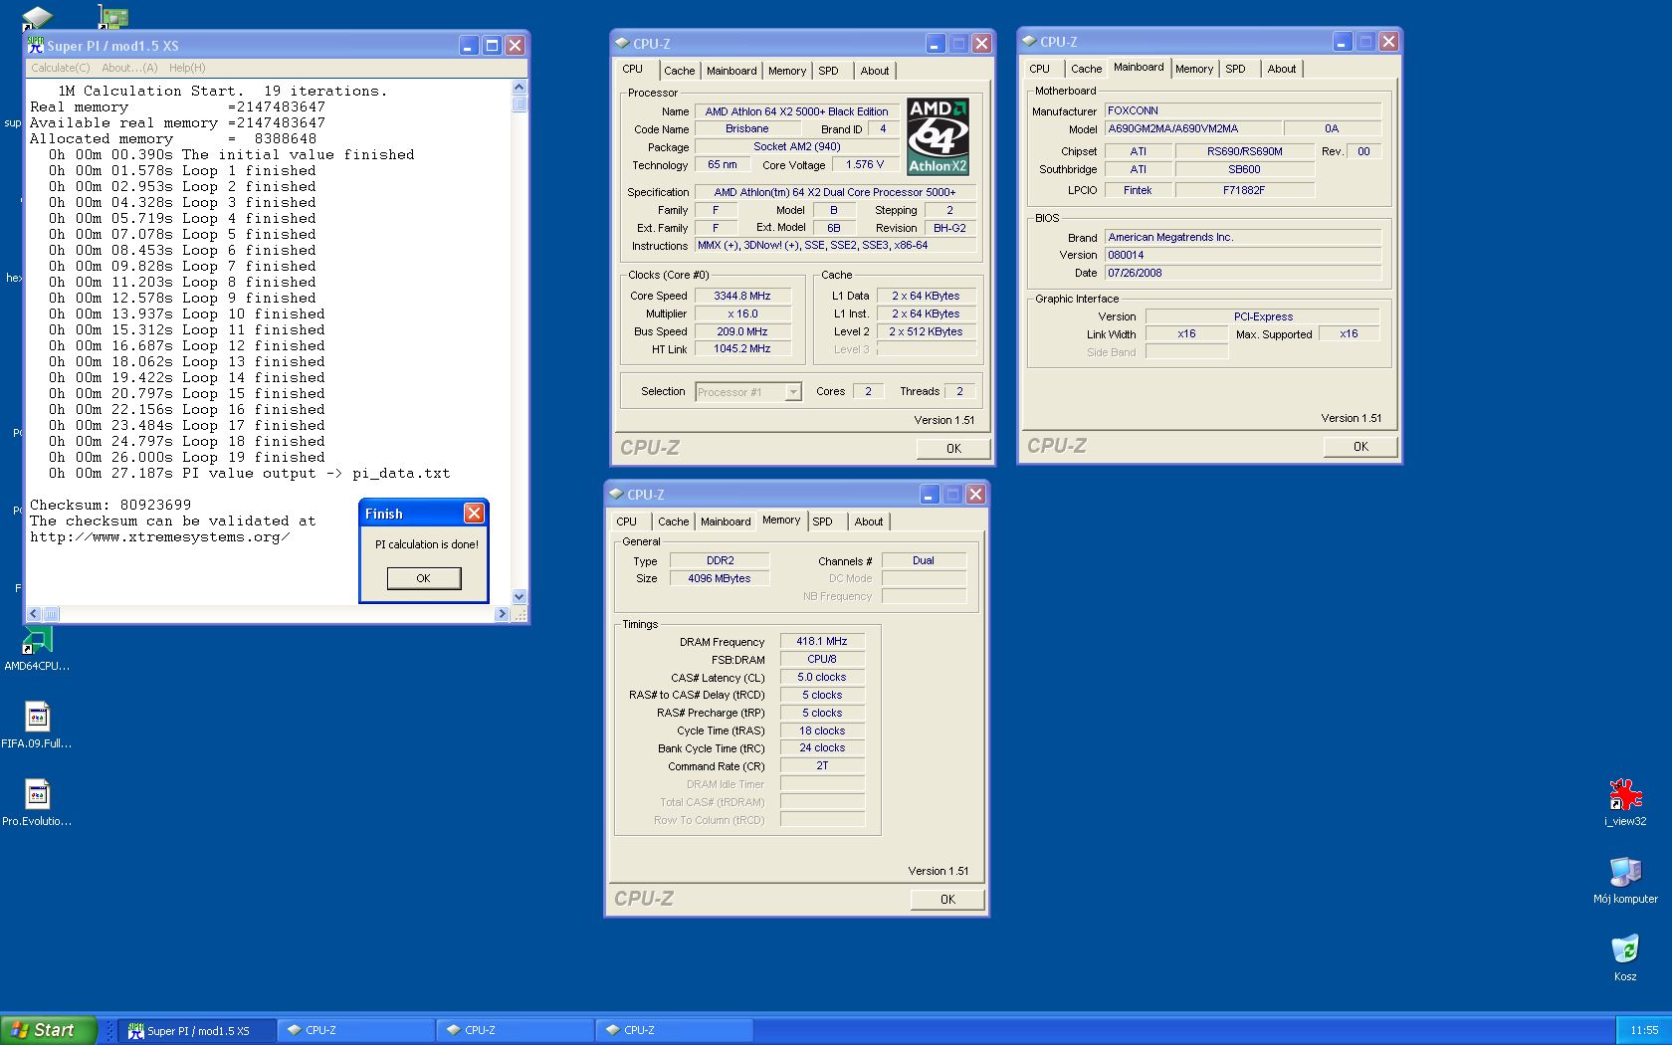Image resolution: width=1672 pixels, height=1045 pixels.
Task: Click the Memory Size 4096 MBytes value
Action: click(720, 578)
